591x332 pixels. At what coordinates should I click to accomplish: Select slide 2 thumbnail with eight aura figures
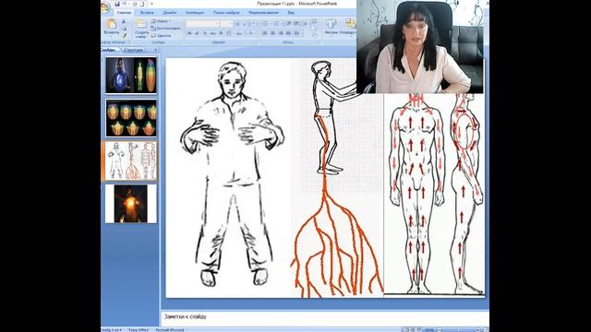131,118
